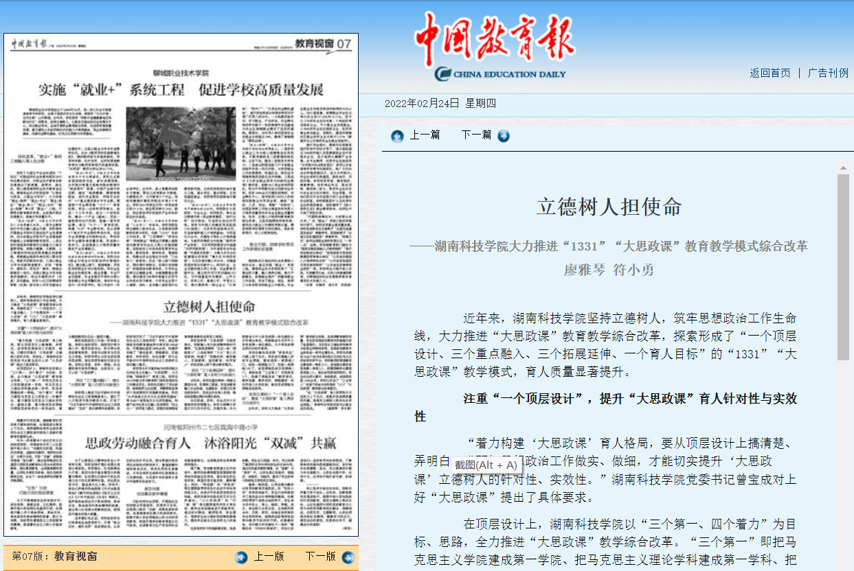Click the blue arrow icon beside 下一版
The height and width of the screenshot is (571, 854).
tap(347, 557)
